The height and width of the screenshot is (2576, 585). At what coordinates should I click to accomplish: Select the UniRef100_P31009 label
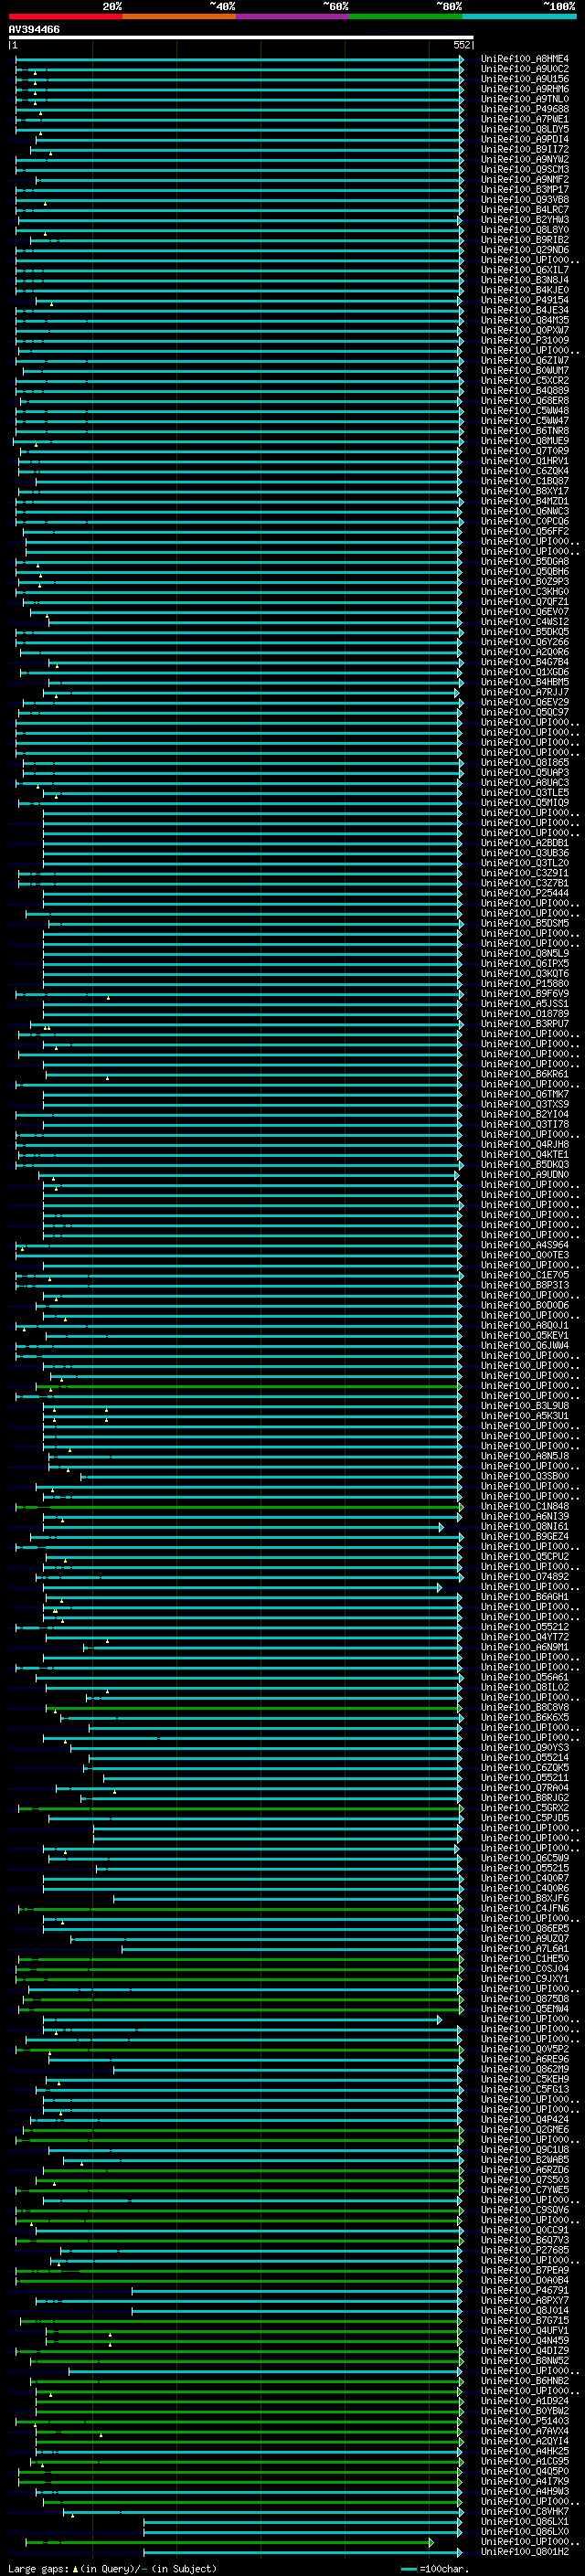pos(525,340)
